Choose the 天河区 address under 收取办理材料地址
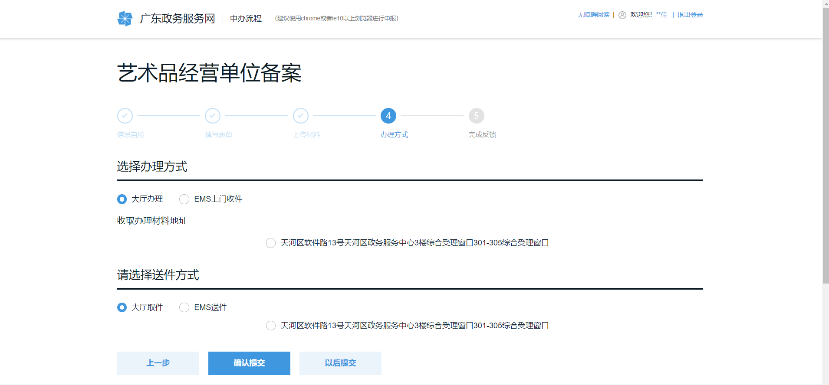Screen dimensions: 829x385 [x=271, y=243]
